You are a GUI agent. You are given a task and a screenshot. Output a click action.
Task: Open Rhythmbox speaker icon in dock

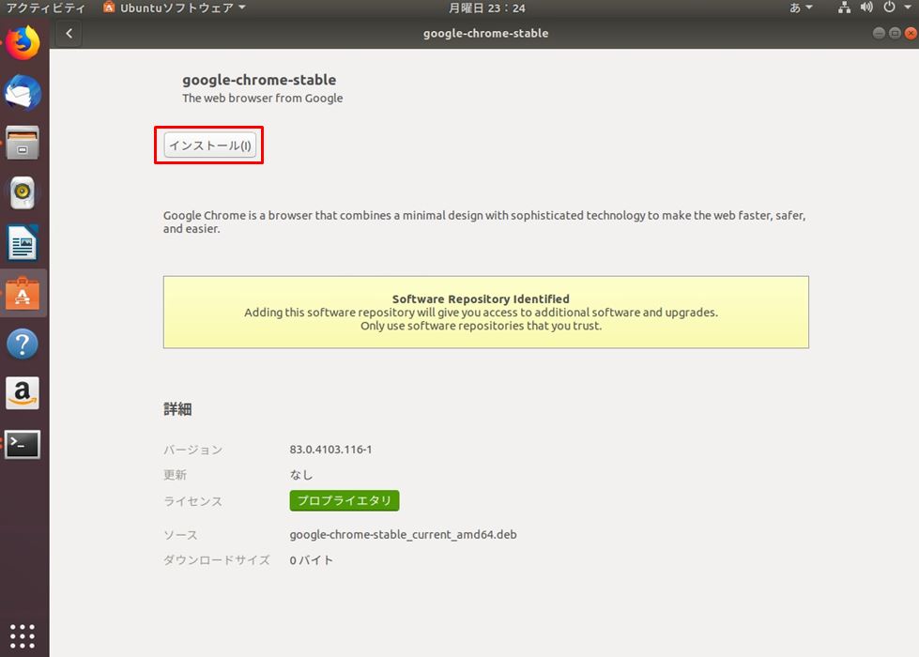(x=23, y=192)
